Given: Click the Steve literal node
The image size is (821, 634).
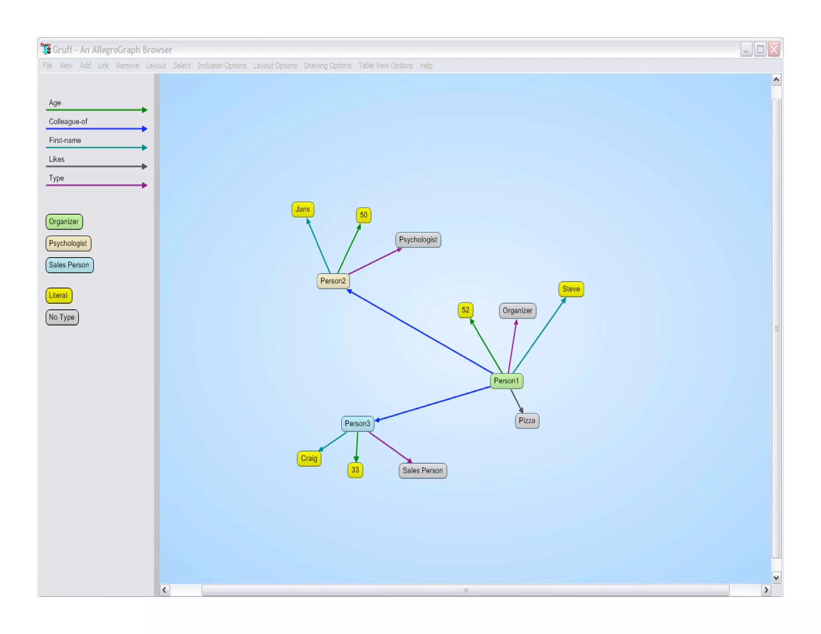Looking at the screenshot, I should (570, 289).
